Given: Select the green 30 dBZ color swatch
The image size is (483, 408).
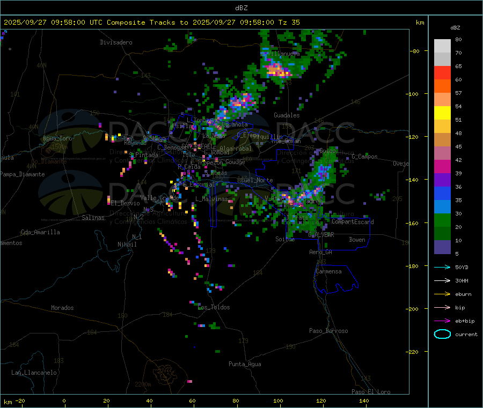Looking at the screenshot, I should 442,220.
